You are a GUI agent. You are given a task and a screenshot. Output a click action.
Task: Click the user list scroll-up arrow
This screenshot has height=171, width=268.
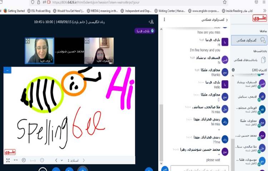(233, 76)
